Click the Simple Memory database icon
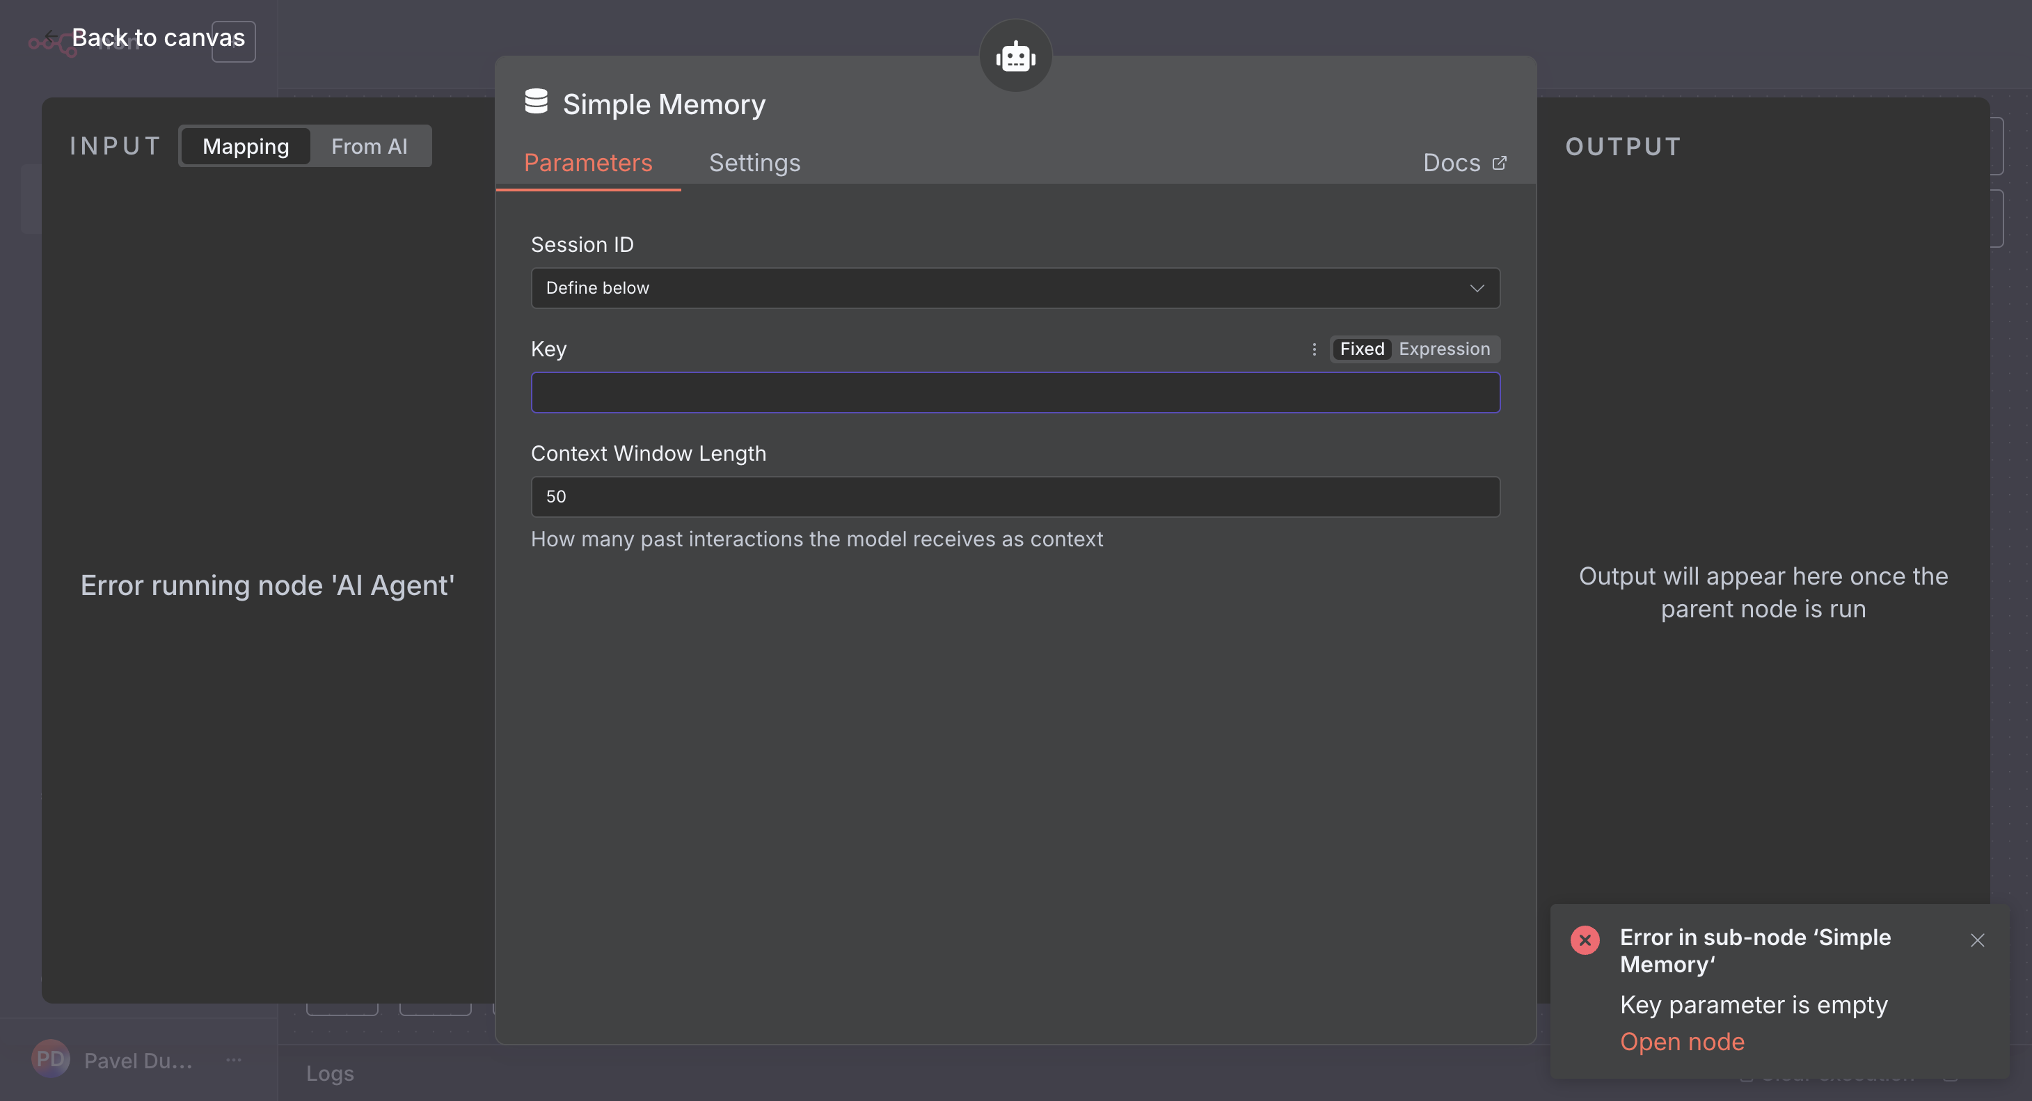 click(x=537, y=102)
